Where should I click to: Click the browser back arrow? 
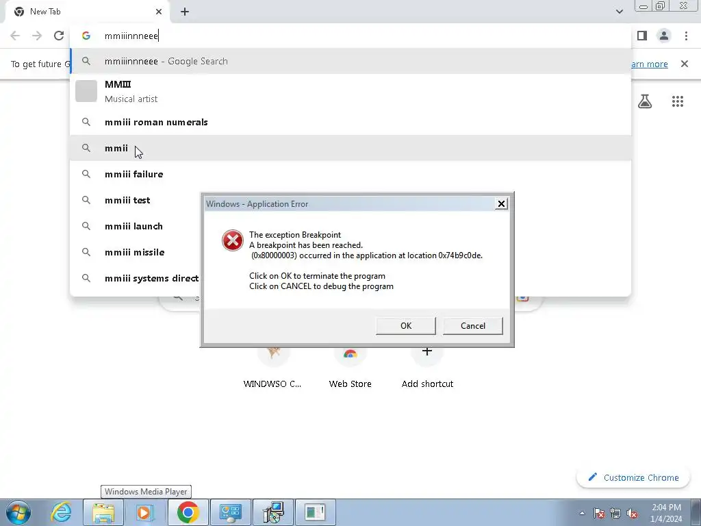click(x=15, y=36)
